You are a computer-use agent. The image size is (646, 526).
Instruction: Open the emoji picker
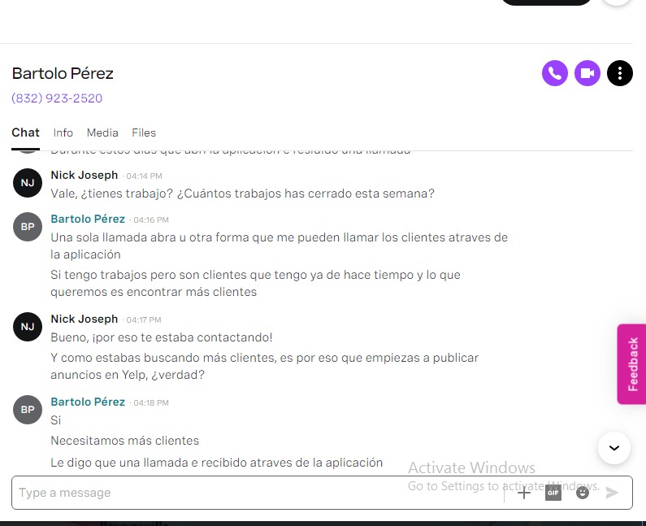point(582,493)
